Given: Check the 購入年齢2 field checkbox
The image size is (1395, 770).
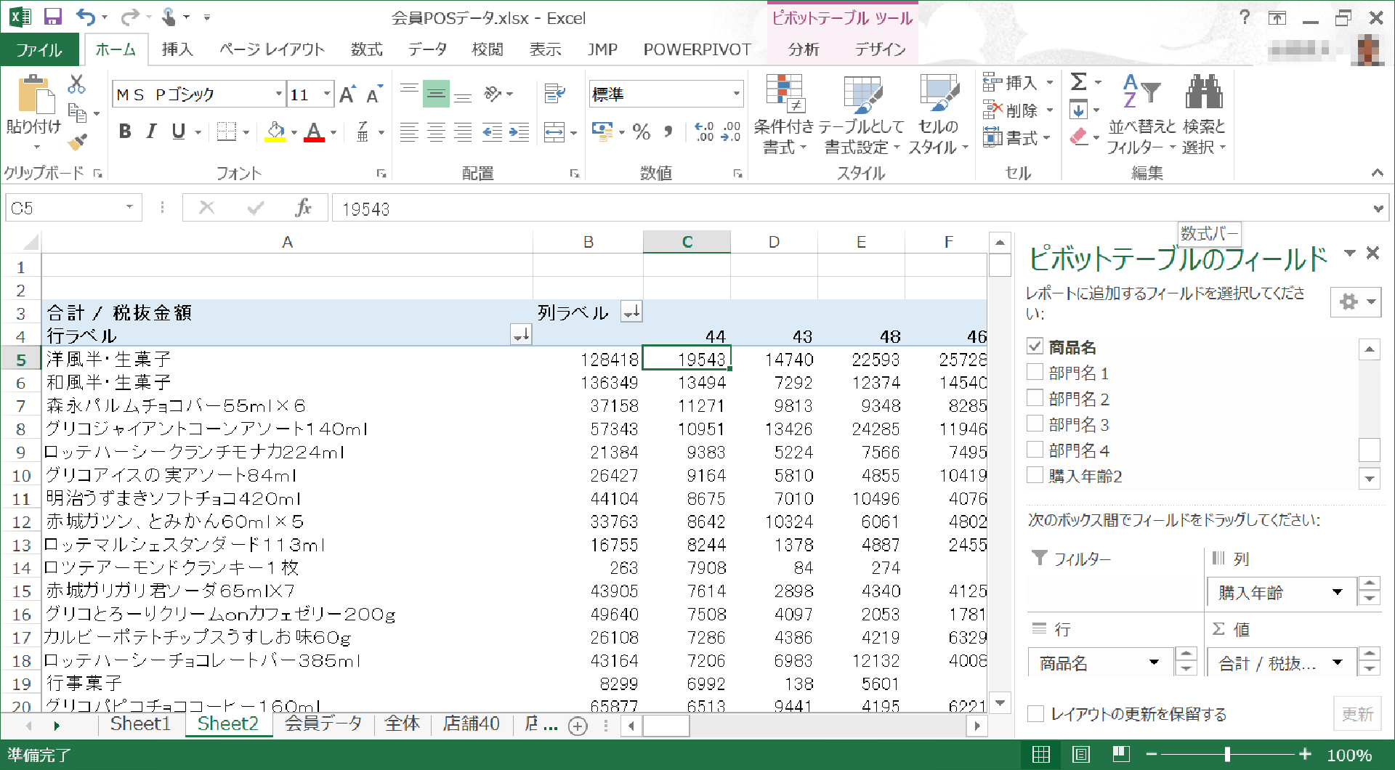Looking at the screenshot, I should point(1035,475).
